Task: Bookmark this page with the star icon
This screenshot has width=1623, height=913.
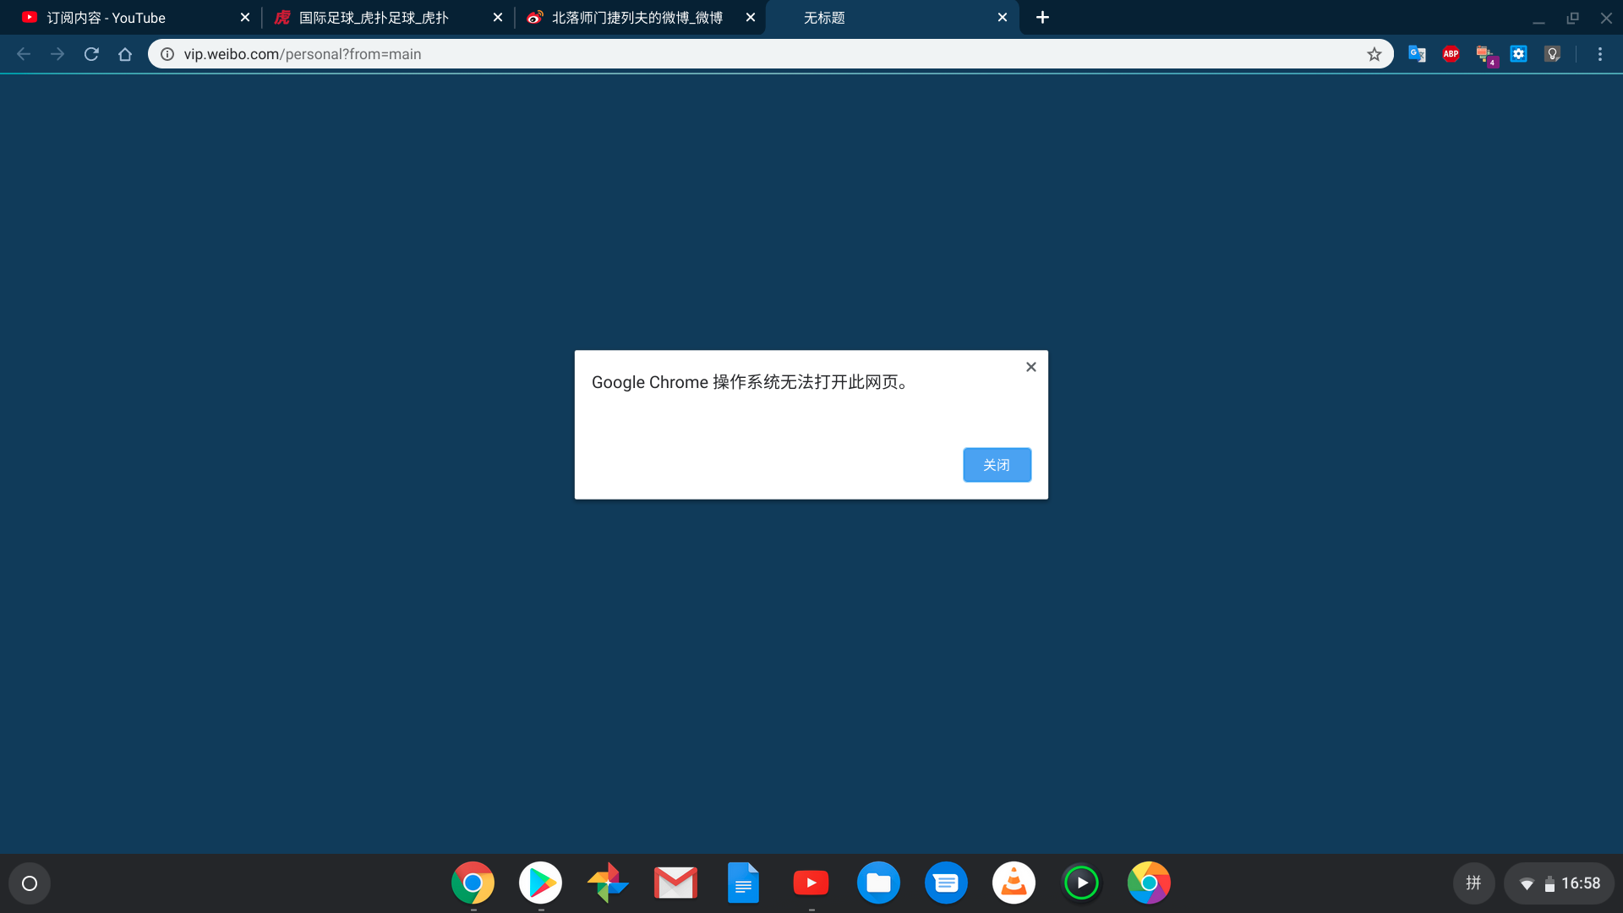Action: pyautogui.click(x=1374, y=54)
